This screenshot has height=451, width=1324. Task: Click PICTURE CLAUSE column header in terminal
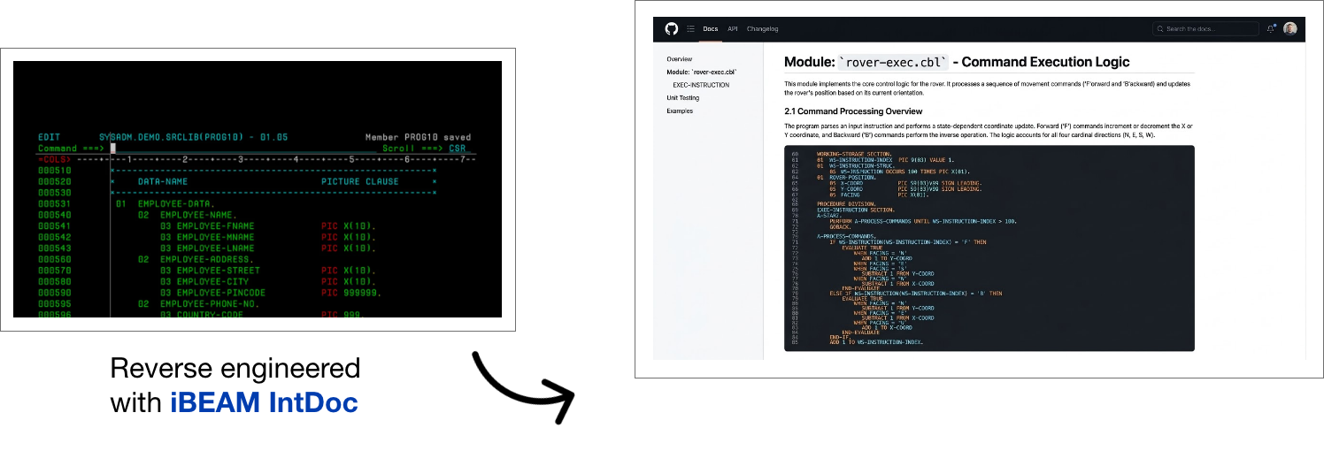point(359,181)
